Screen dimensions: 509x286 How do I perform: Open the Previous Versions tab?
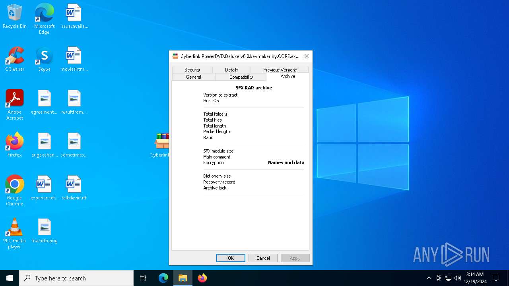click(x=280, y=70)
